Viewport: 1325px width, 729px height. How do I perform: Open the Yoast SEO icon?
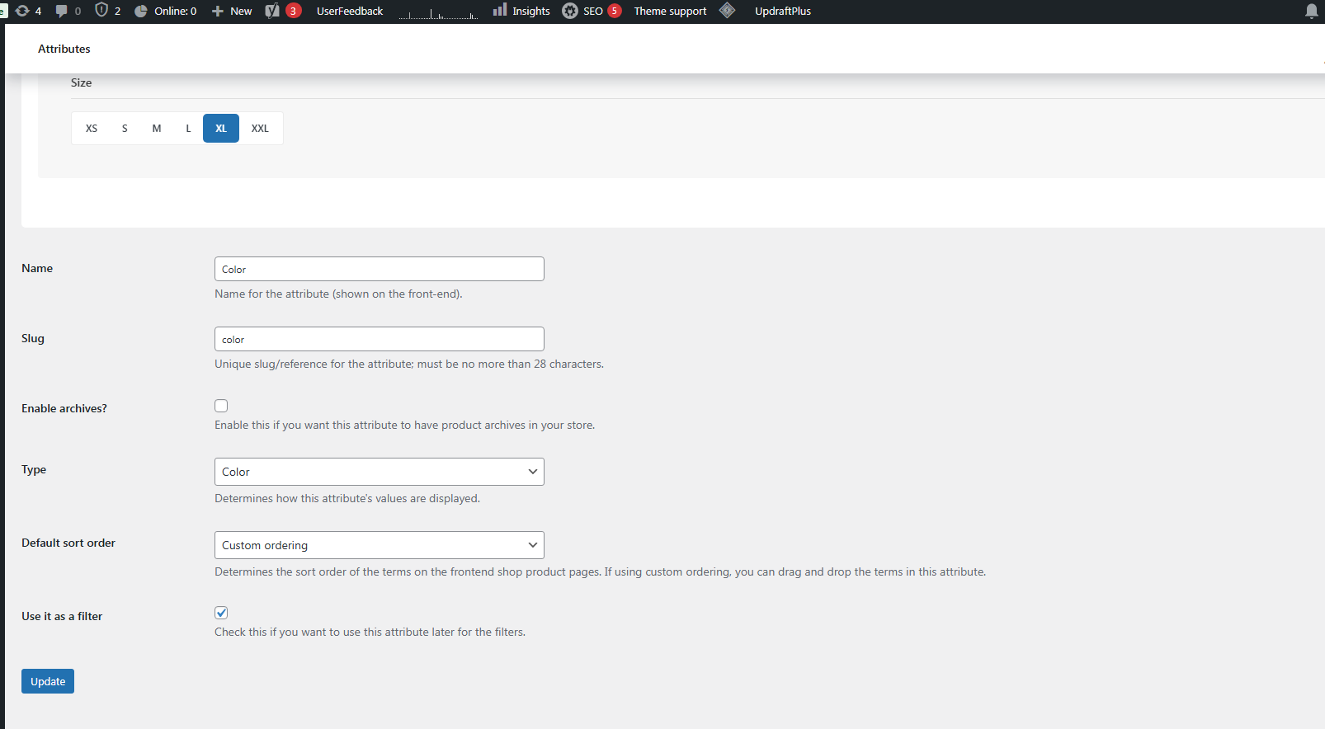272,11
